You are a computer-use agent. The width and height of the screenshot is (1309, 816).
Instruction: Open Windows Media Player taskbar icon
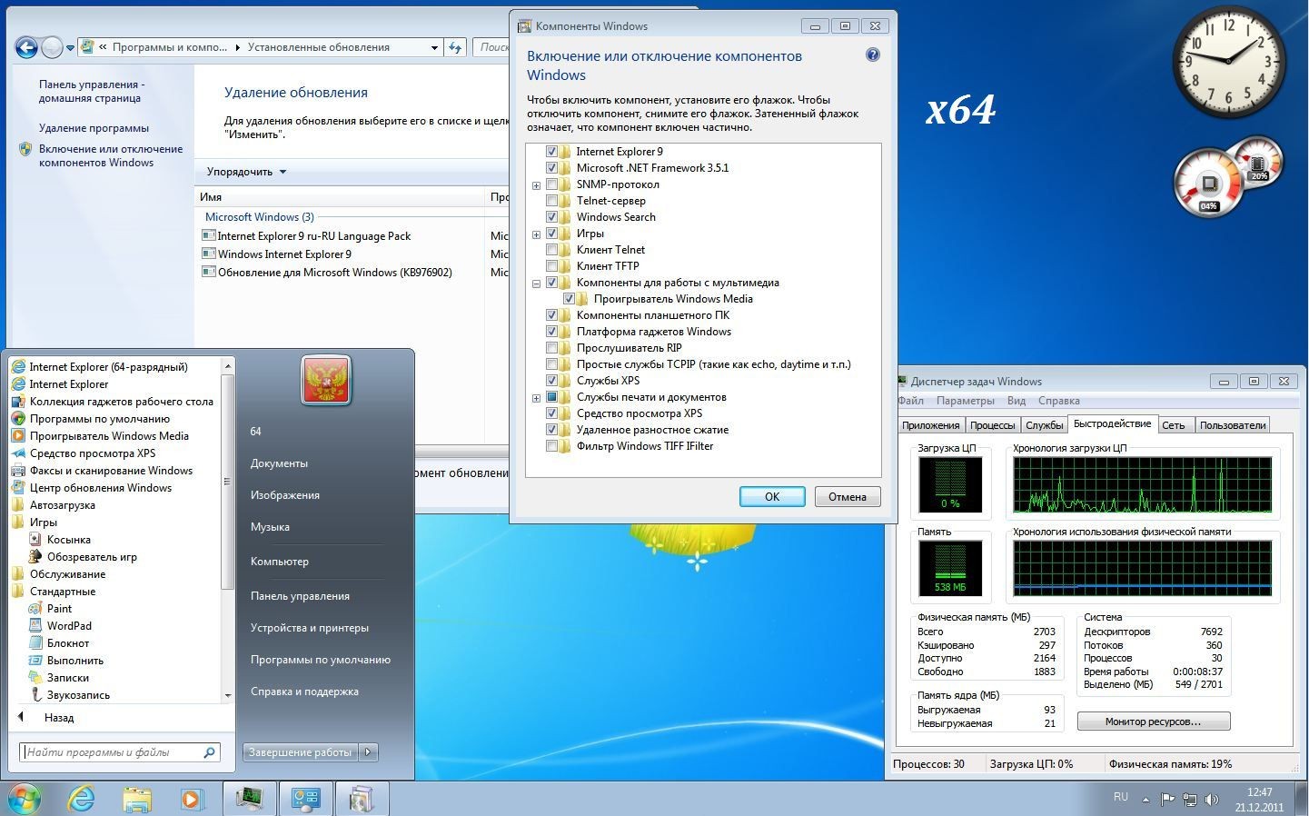(x=192, y=799)
